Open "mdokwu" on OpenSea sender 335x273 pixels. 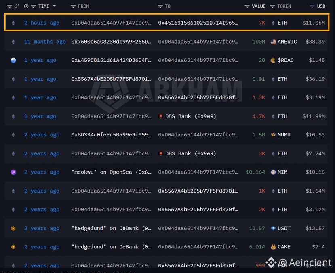click(x=111, y=172)
